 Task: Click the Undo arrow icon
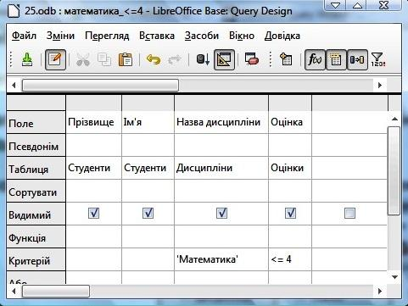154,59
